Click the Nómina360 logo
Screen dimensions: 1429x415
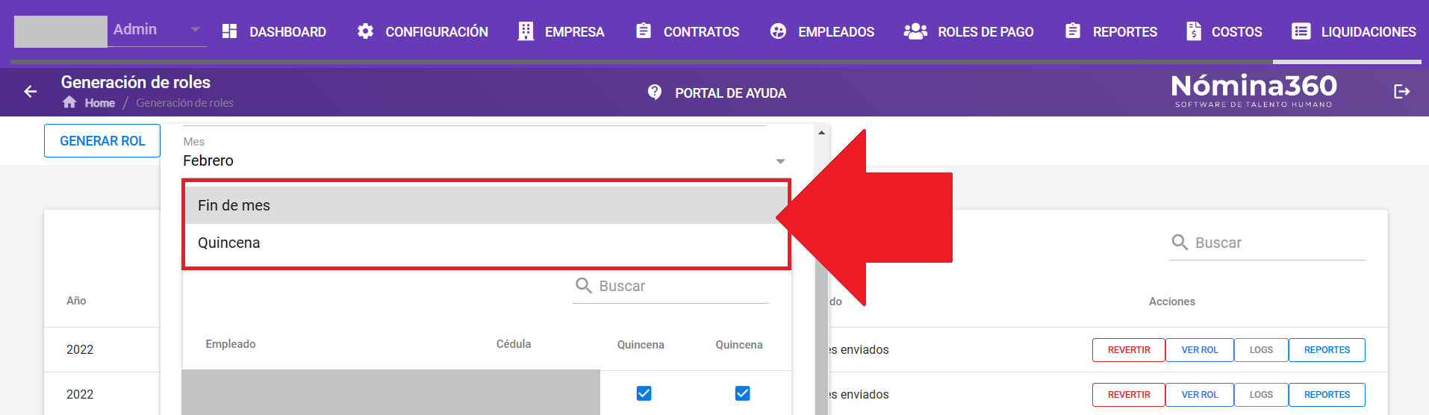pyautogui.click(x=1254, y=91)
